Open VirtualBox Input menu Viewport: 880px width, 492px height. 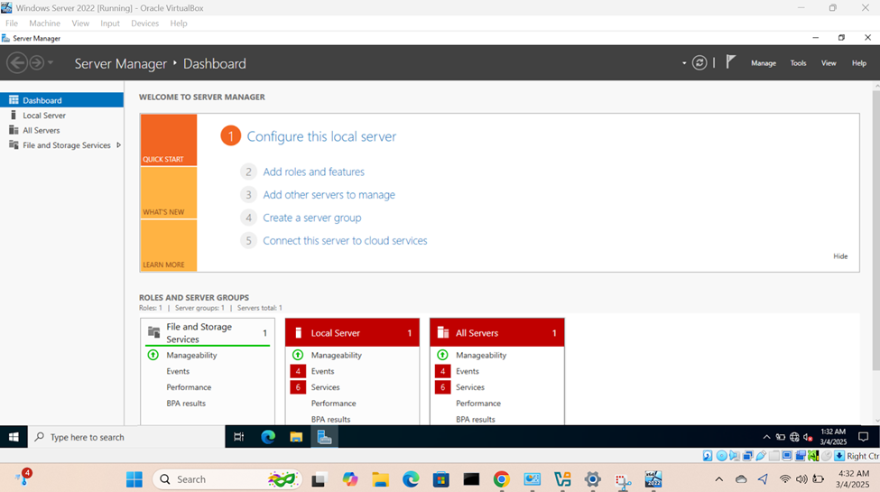point(110,23)
